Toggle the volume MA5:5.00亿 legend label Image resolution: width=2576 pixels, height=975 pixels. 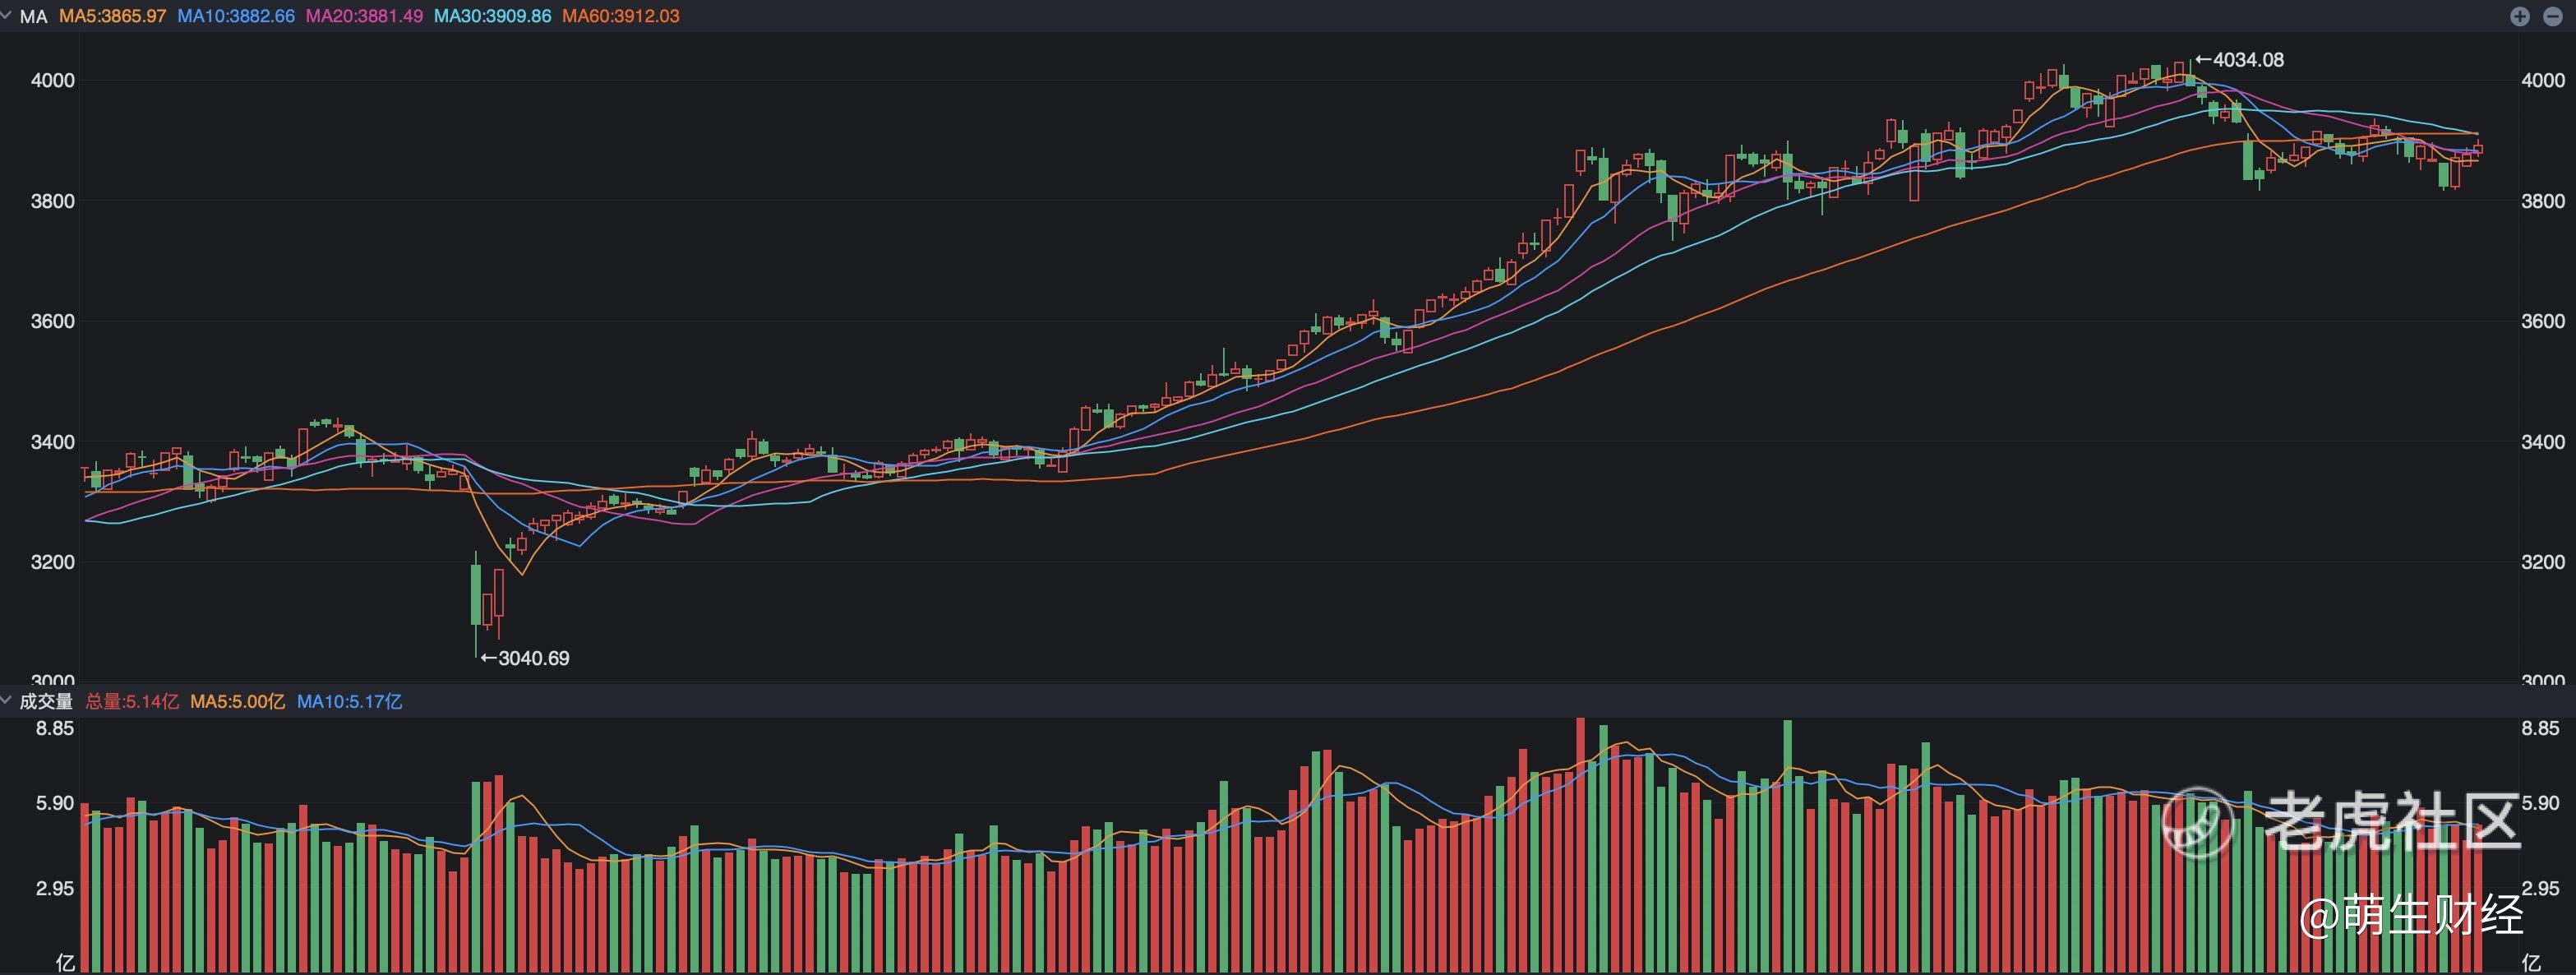(237, 702)
